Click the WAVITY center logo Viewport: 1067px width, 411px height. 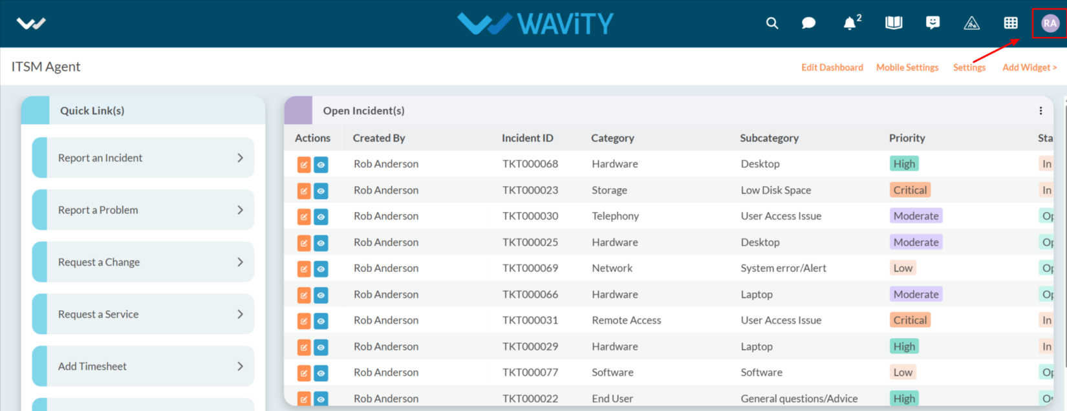point(535,24)
